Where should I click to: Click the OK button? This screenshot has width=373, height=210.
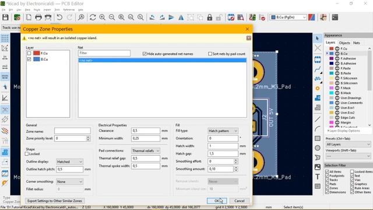pyautogui.click(x=217, y=201)
